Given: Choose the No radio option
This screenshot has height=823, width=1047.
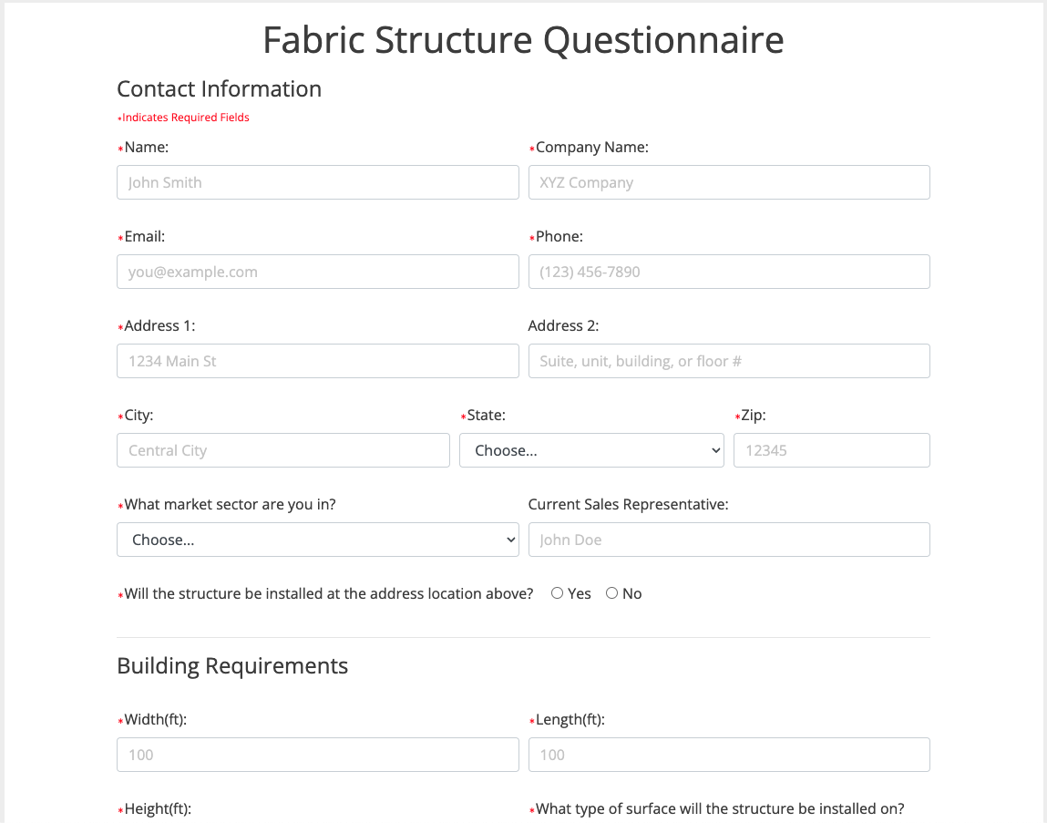Looking at the screenshot, I should (612, 593).
